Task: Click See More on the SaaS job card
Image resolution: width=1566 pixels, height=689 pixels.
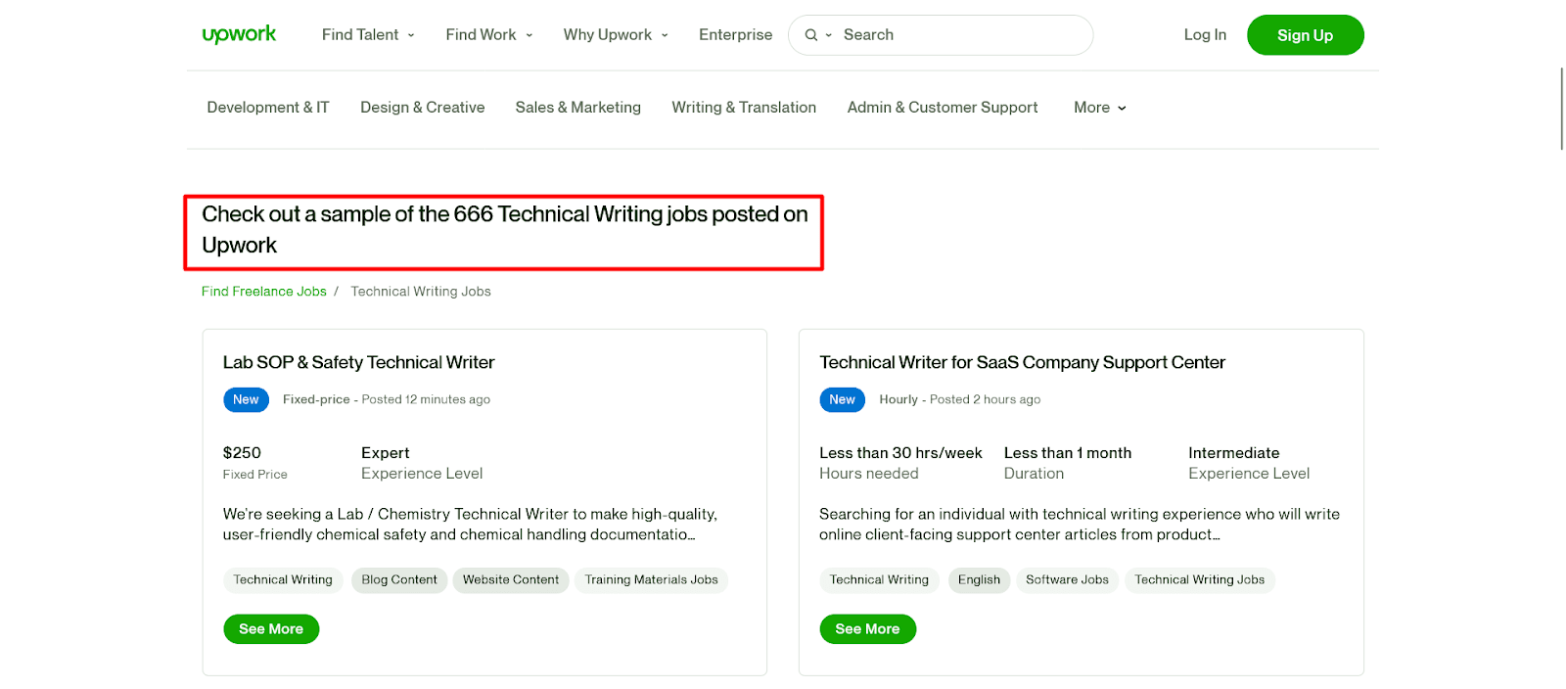Action: point(867,629)
